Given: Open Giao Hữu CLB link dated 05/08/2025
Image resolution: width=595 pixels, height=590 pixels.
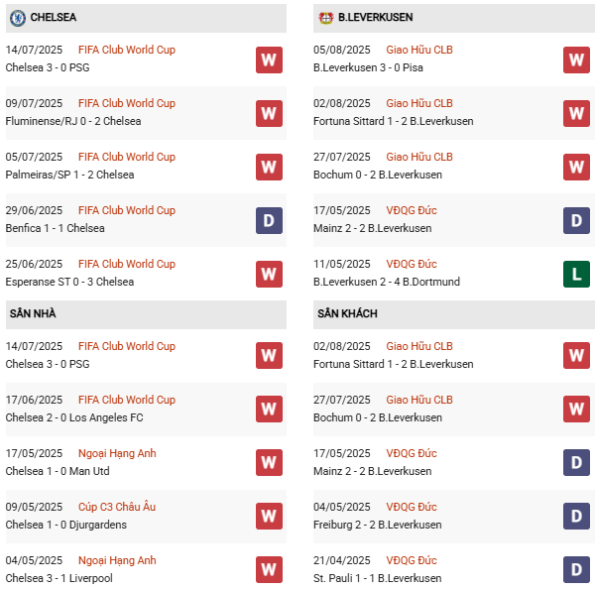Looking at the screenshot, I should click(419, 50).
